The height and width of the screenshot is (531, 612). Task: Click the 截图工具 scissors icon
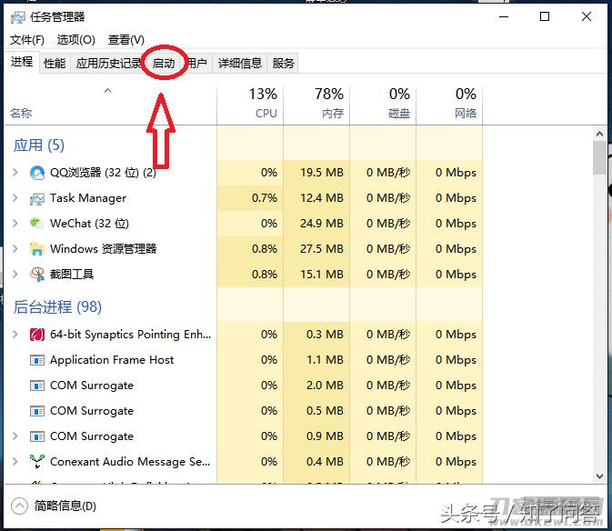37,275
